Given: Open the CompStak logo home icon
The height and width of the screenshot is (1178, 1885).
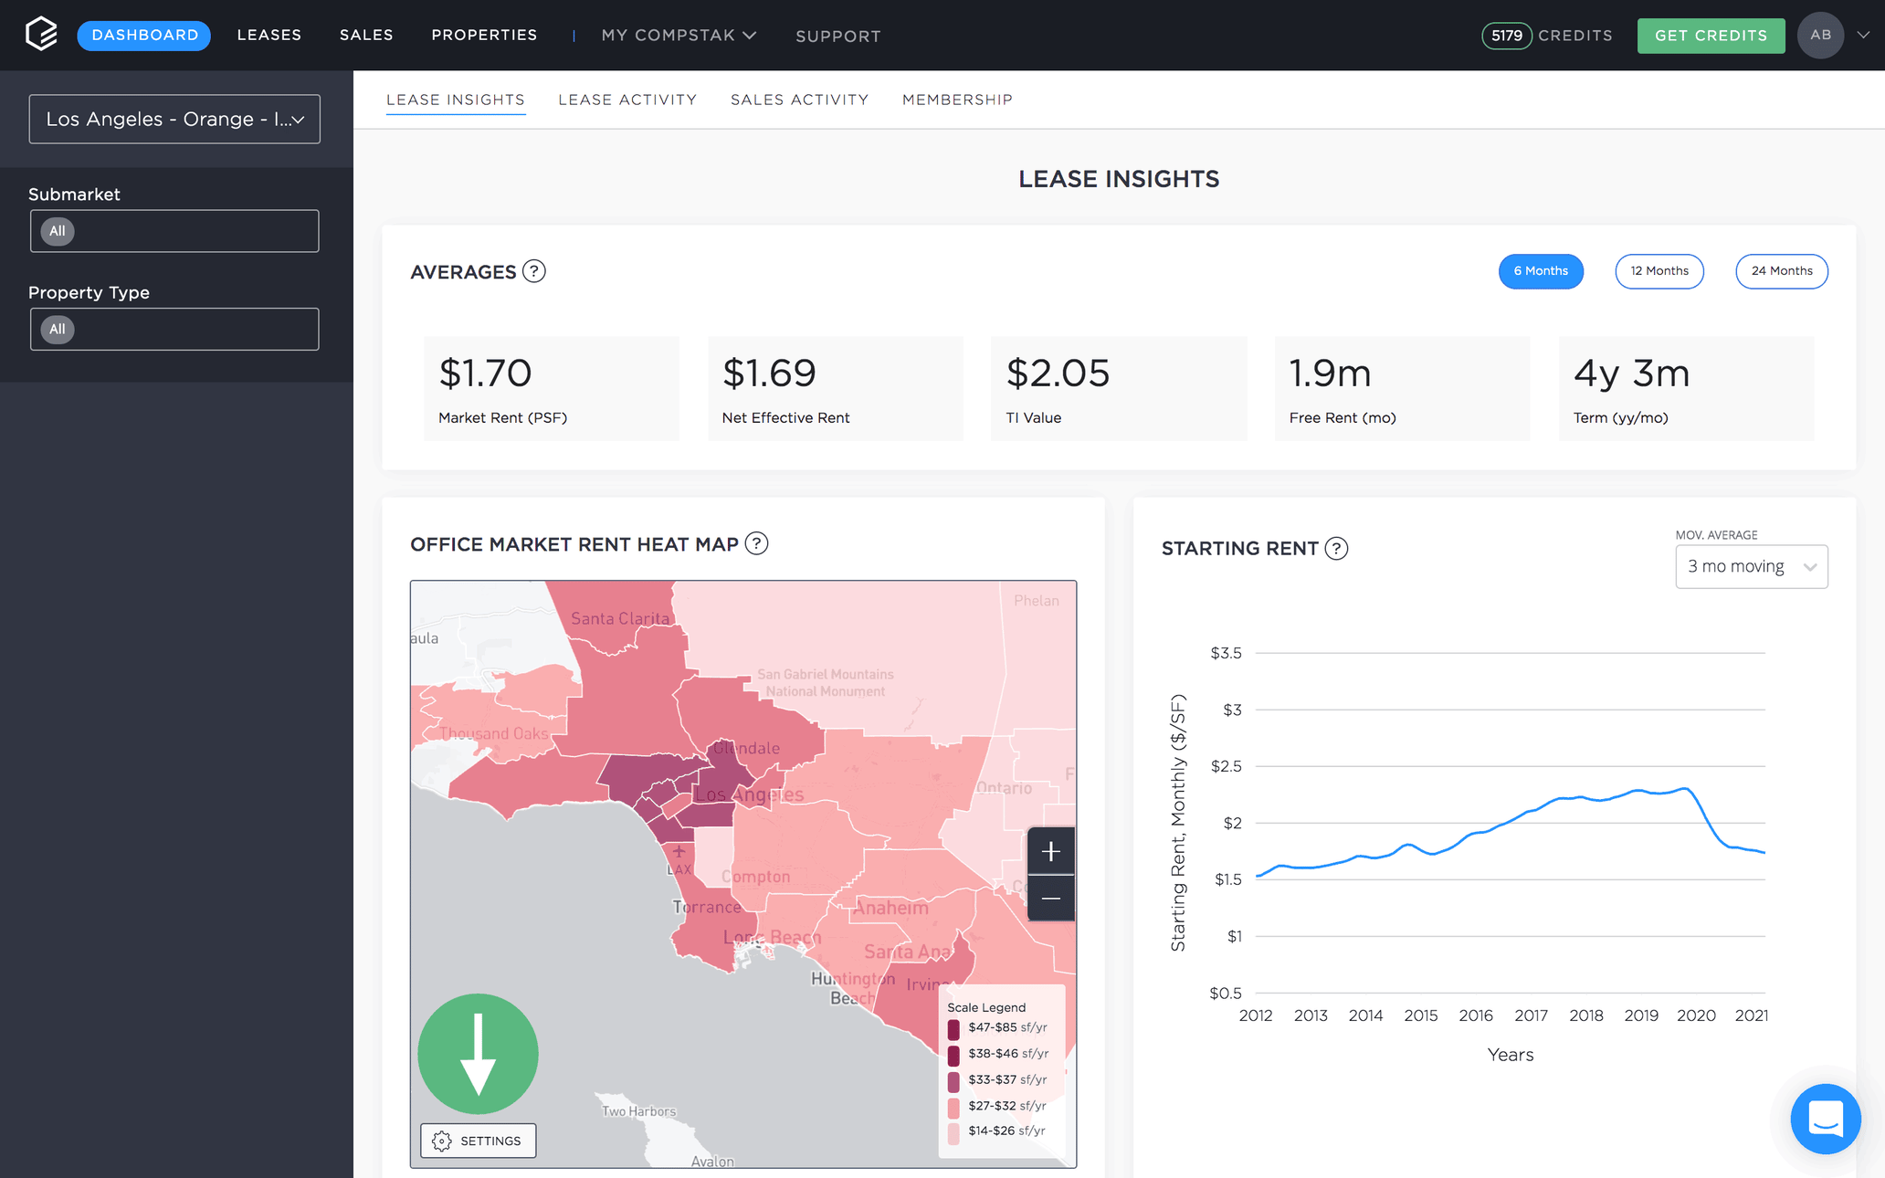Looking at the screenshot, I should (x=40, y=35).
